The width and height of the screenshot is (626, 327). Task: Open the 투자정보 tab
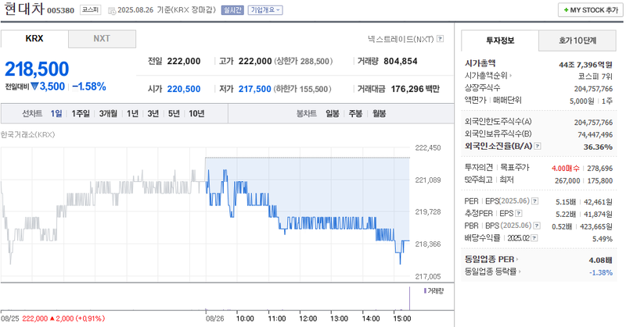(x=500, y=41)
